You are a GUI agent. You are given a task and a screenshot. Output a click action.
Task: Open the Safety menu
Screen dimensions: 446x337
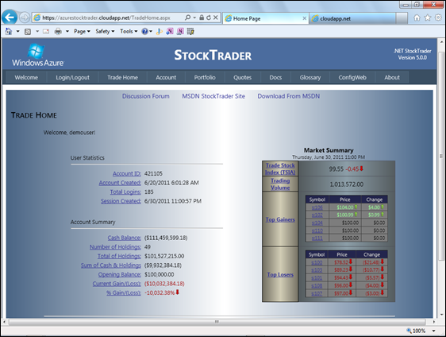point(105,31)
